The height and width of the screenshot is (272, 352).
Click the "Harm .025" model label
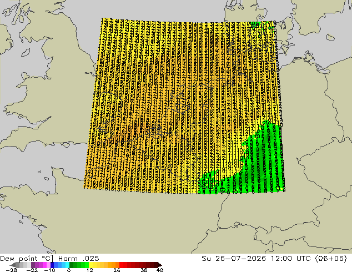coord(79,259)
